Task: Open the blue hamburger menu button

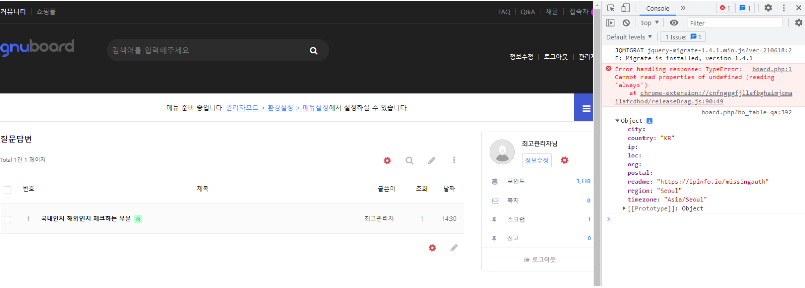Action: click(586, 108)
